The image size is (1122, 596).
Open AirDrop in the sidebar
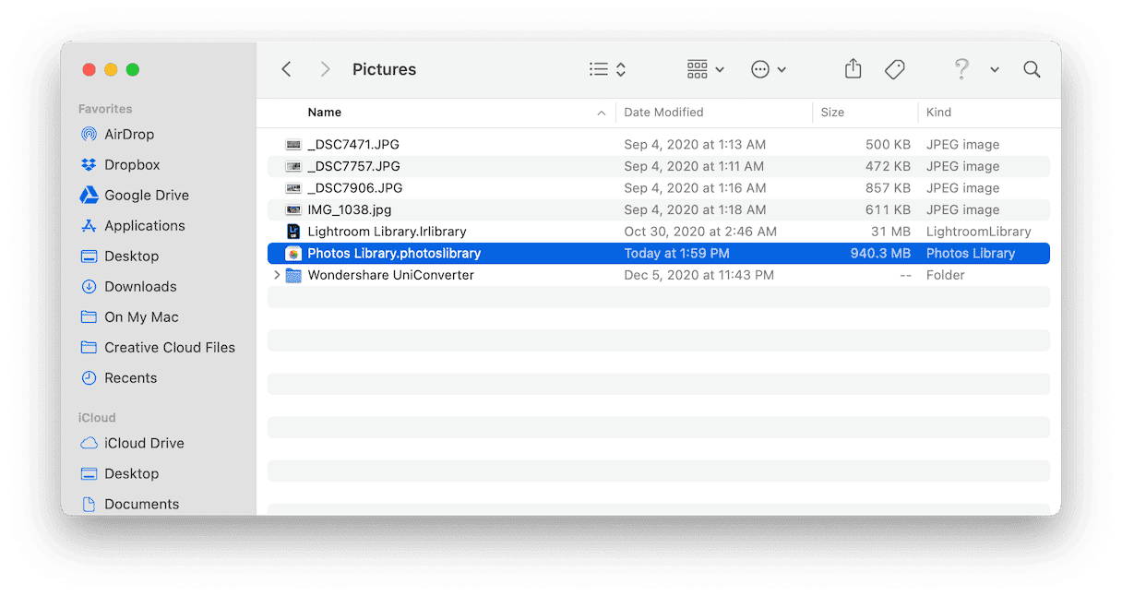tap(129, 134)
